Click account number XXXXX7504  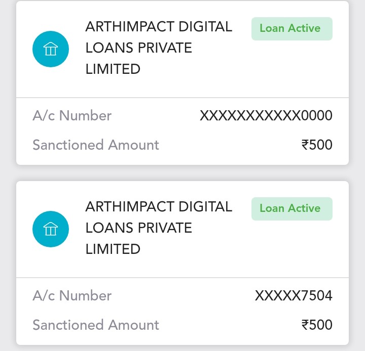coord(294,296)
